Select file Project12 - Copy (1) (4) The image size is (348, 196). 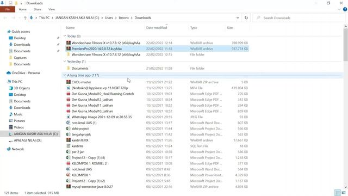pos(88,157)
